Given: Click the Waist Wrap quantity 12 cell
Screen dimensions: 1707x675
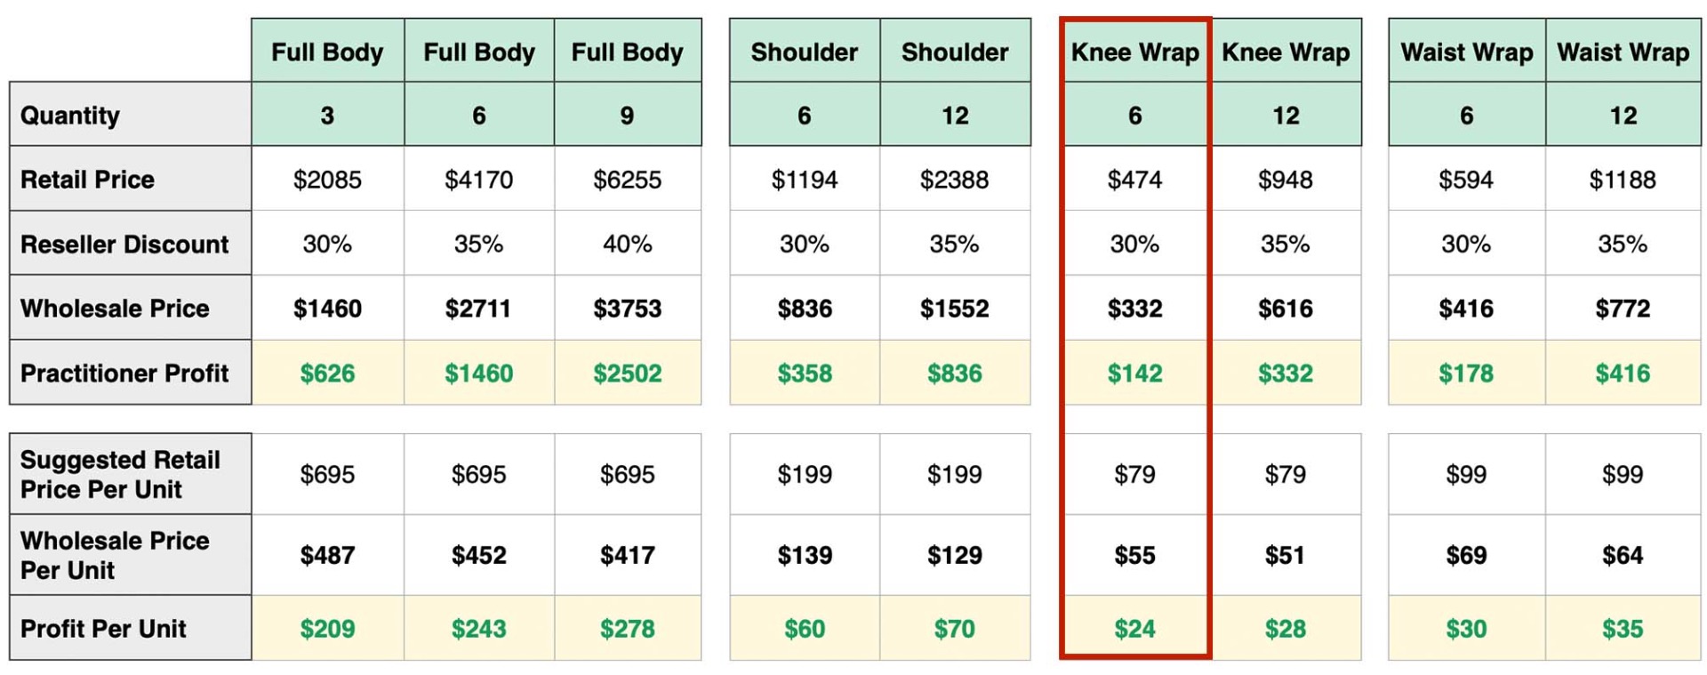Looking at the screenshot, I should coord(1623,115).
